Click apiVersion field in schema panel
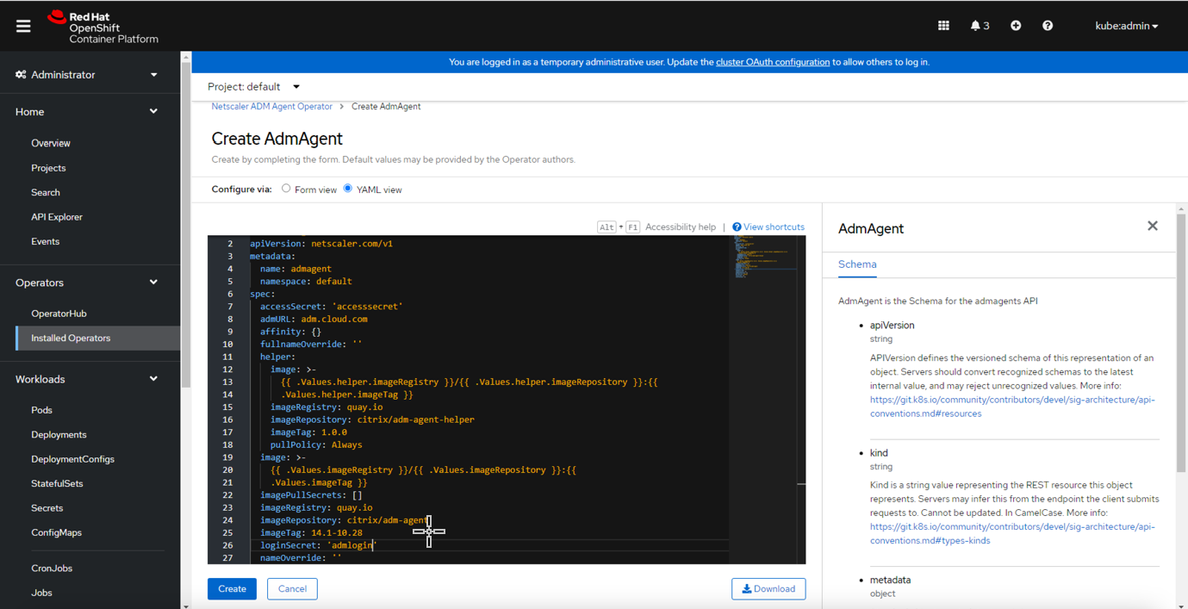 click(x=892, y=326)
